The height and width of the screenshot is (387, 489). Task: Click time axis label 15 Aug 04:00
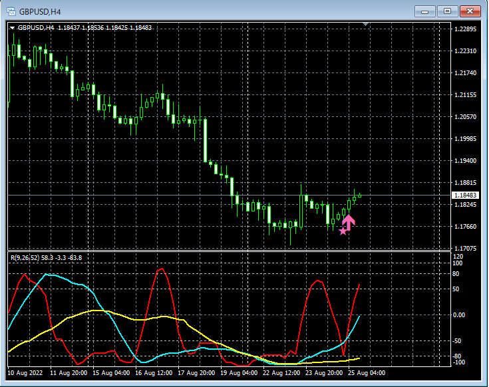tap(111, 373)
